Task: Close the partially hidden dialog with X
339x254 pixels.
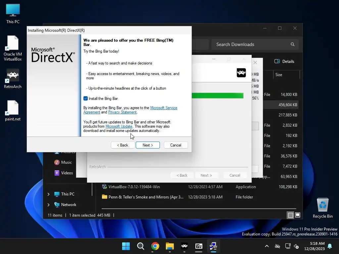Action: [x=255, y=63]
